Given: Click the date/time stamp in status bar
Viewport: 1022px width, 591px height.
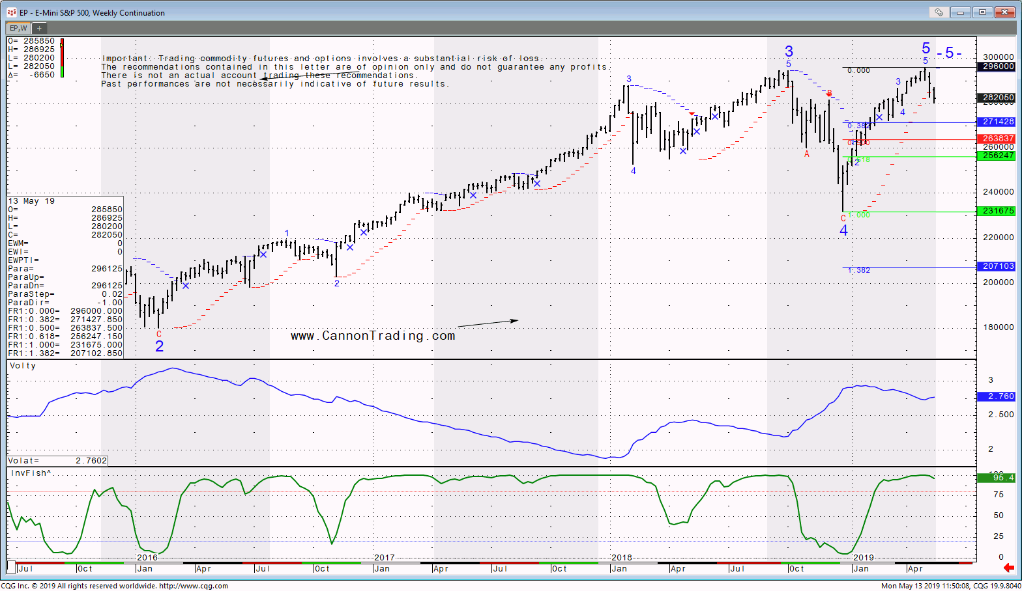Looking at the screenshot, I should pos(924,586).
